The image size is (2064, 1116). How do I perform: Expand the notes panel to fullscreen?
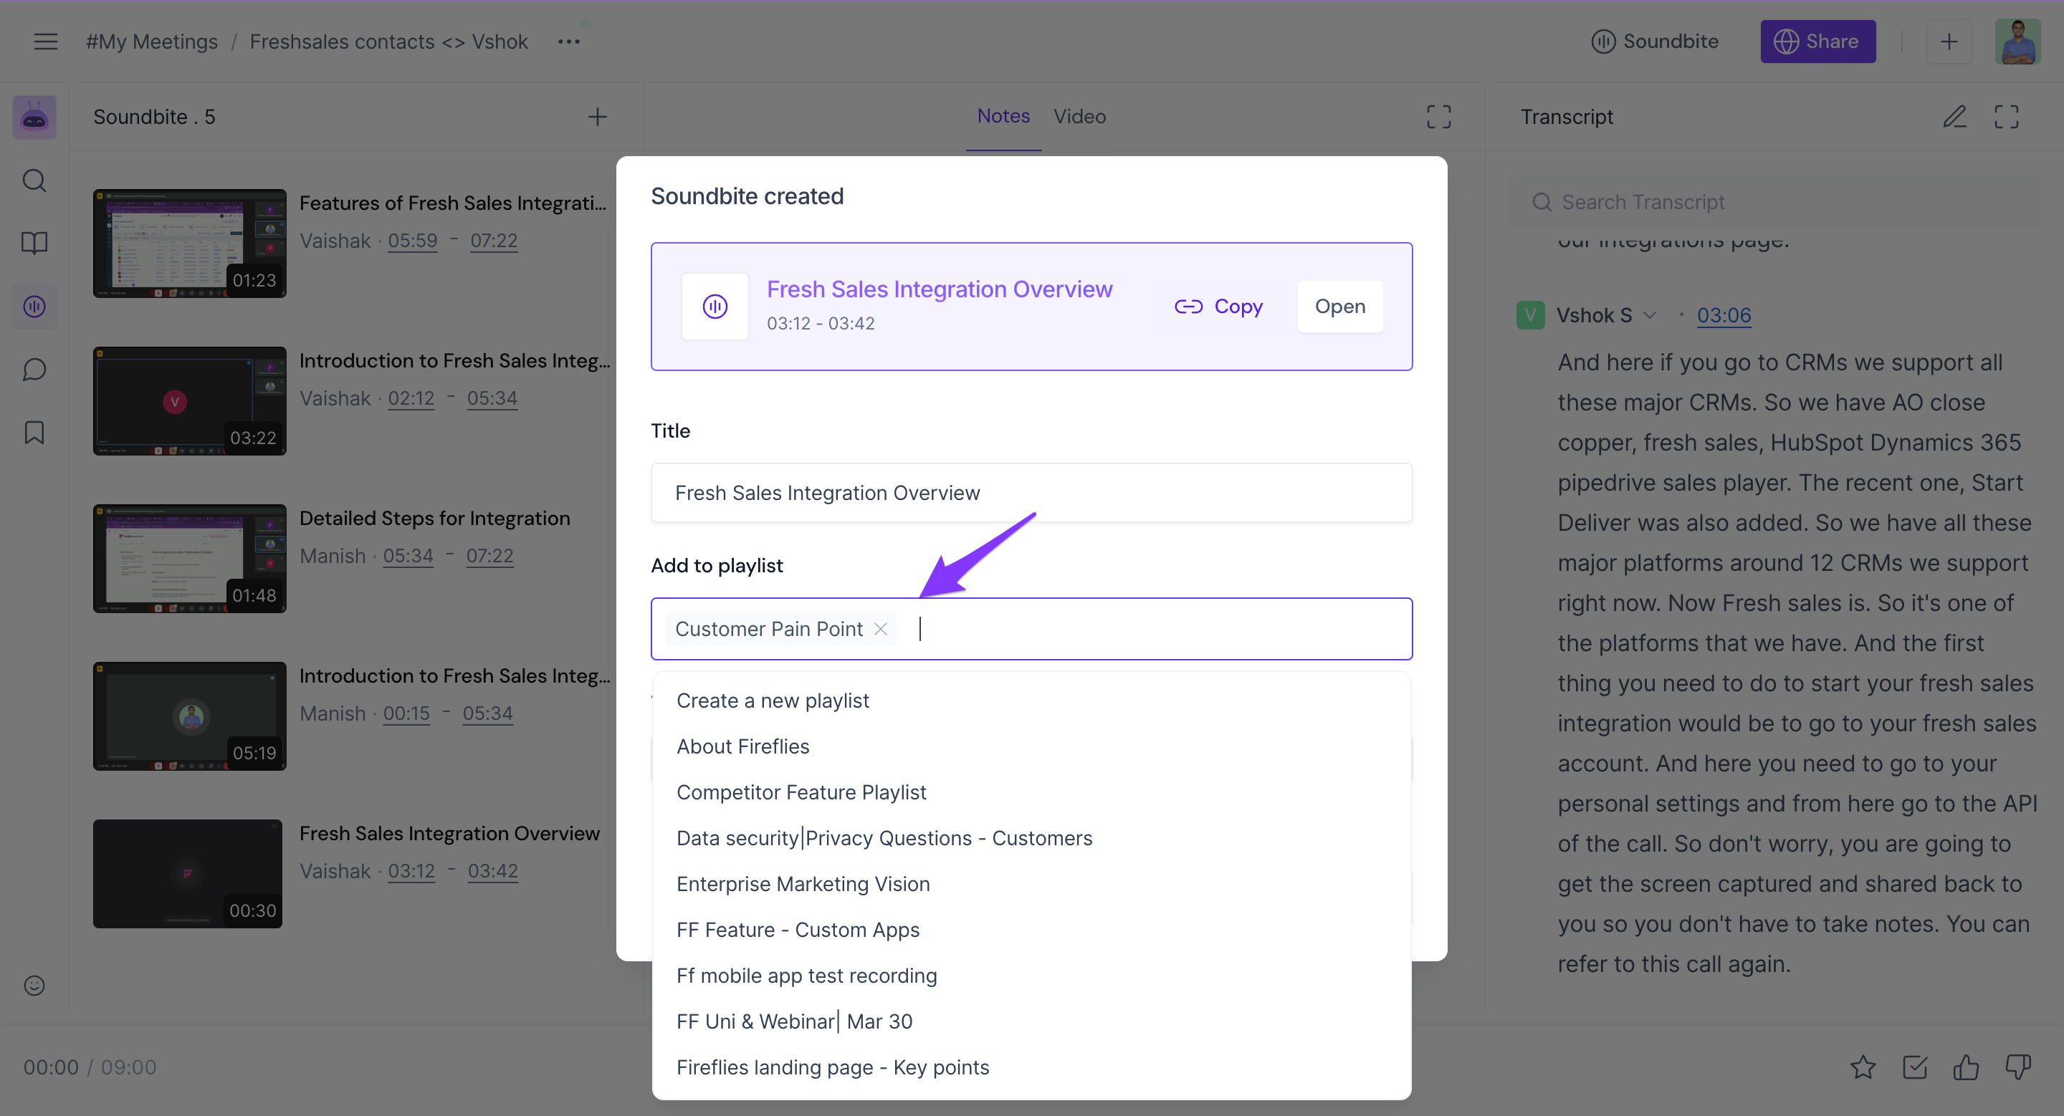pyautogui.click(x=1439, y=117)
